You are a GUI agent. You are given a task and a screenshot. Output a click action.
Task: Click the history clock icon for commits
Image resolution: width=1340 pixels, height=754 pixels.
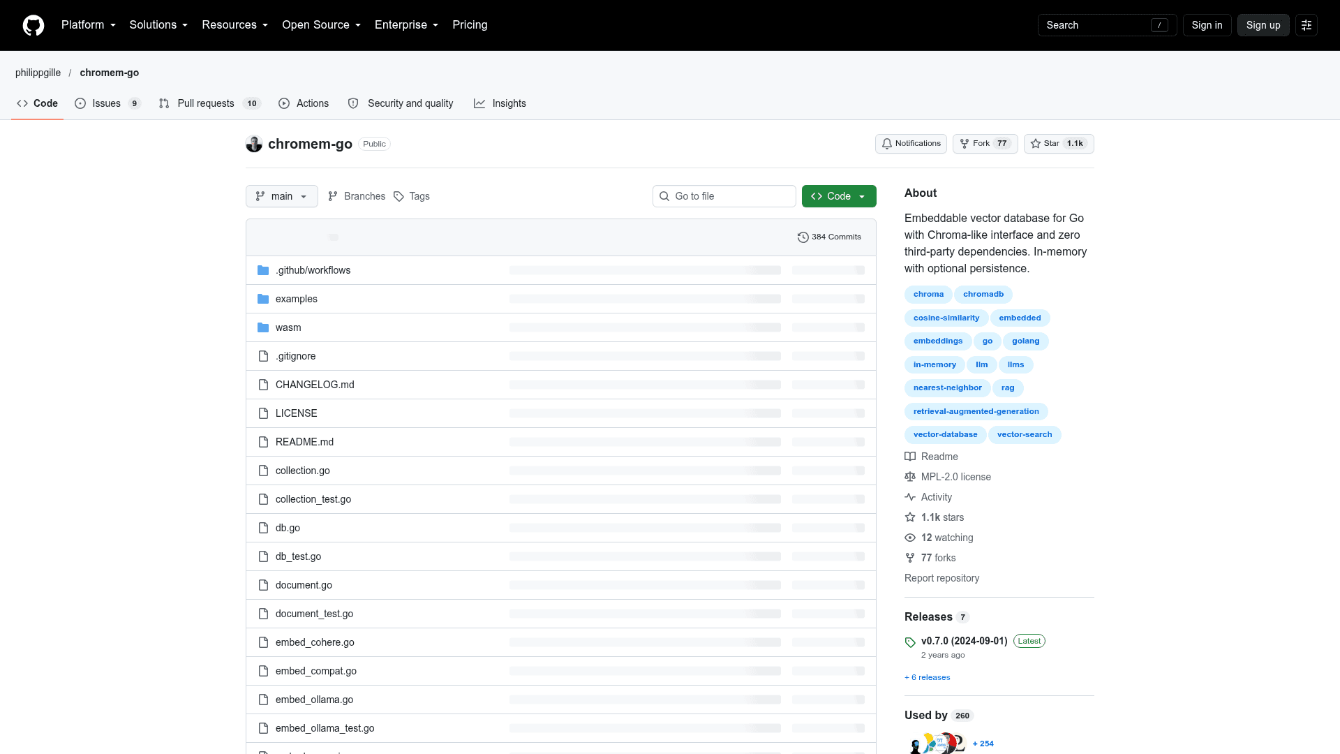point(803,237)
